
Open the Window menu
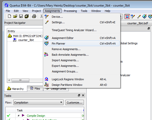[96, 11]
